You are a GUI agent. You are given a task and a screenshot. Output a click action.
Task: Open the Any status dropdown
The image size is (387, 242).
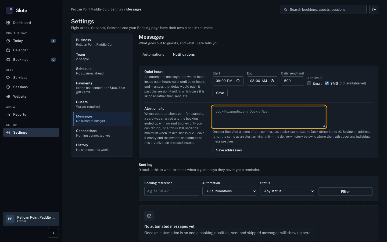point(288,191)
